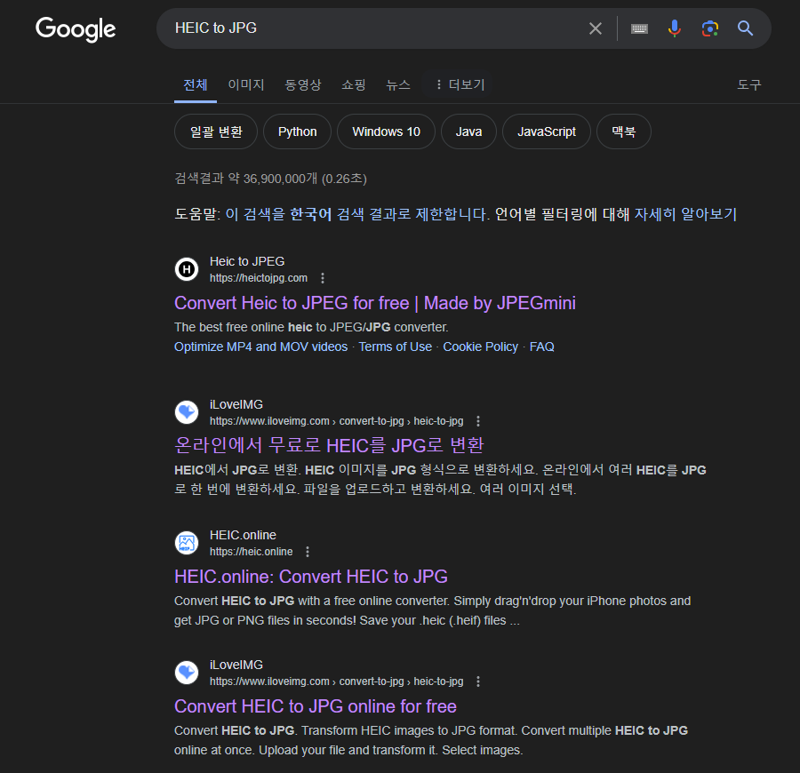
Task: Clear the search box with the X icon
Action: coord(596,28)
